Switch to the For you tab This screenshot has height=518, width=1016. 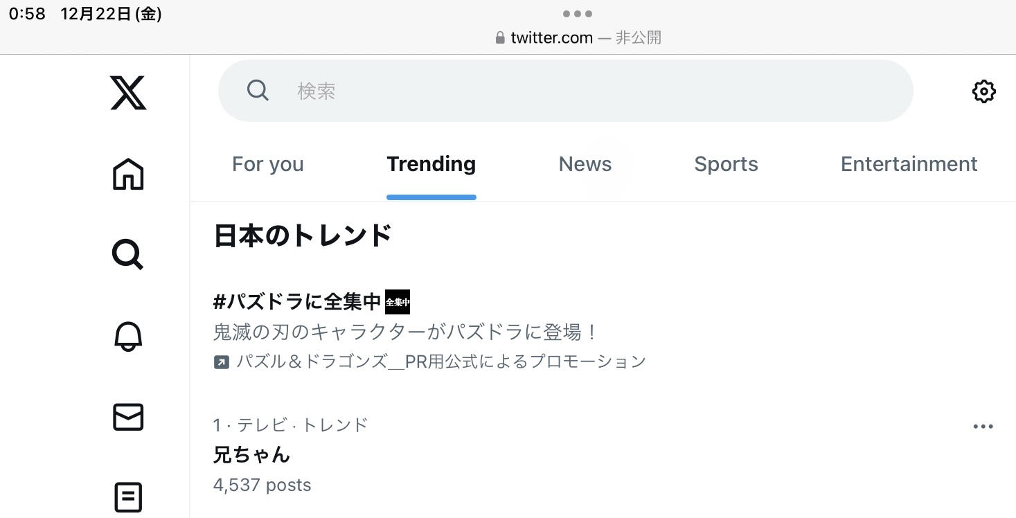click(x=268, y=164)
